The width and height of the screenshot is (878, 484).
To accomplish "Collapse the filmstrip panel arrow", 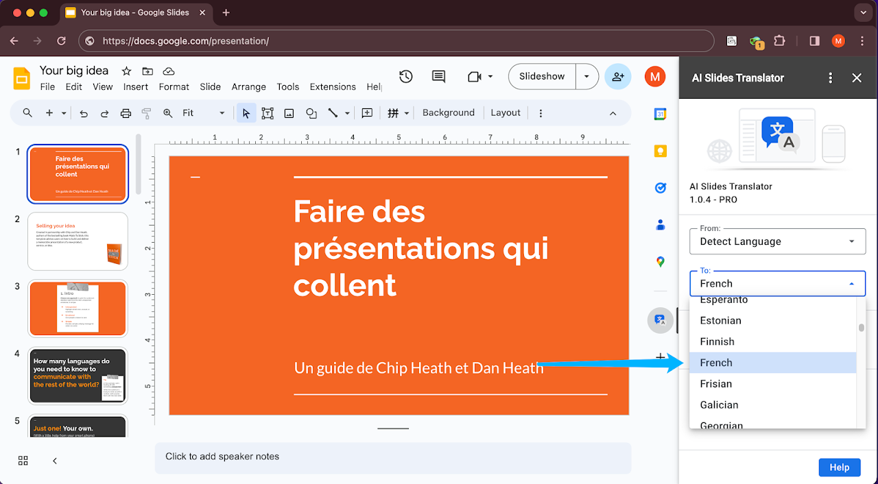I will pyautogui.click(x=55, y=461).
